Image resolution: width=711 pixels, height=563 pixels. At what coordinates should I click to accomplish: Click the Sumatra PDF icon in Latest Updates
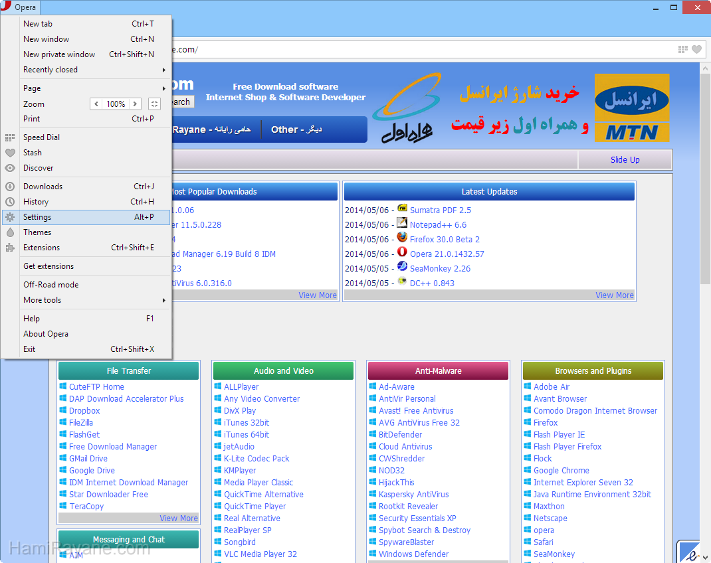point(402,208)
